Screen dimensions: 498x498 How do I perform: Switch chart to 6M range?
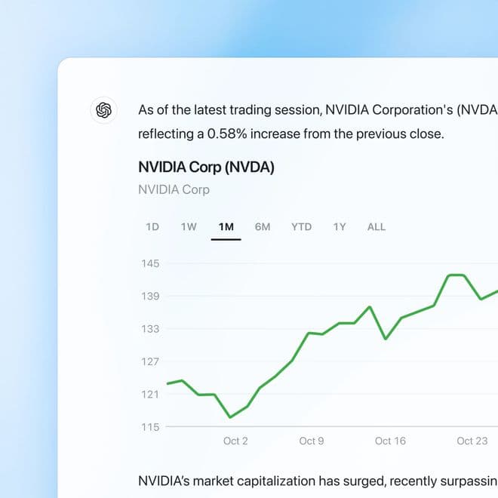click(263, 226)
